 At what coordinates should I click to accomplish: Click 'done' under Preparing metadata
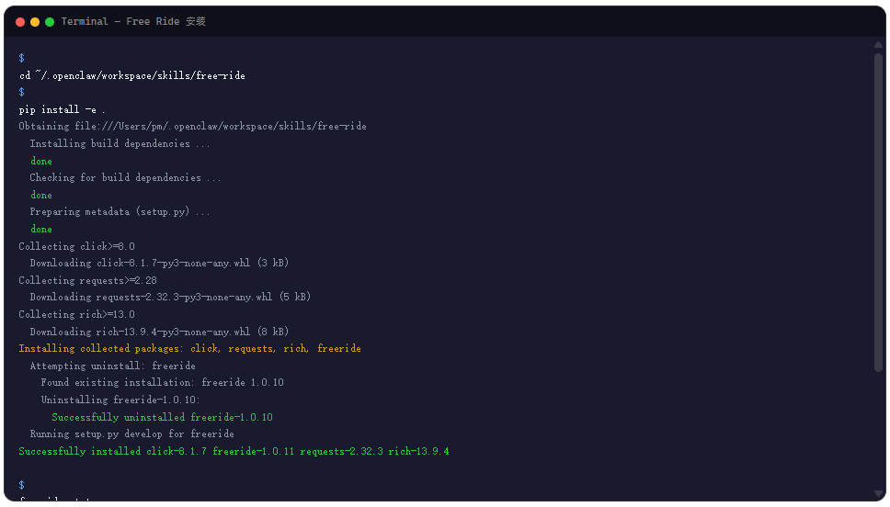coord(41,229)
